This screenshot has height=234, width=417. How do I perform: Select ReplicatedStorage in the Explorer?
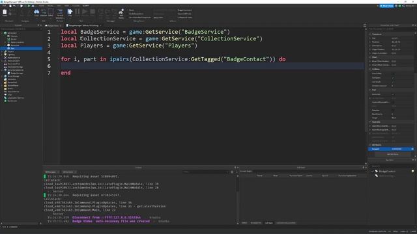[x=16, y=67]
